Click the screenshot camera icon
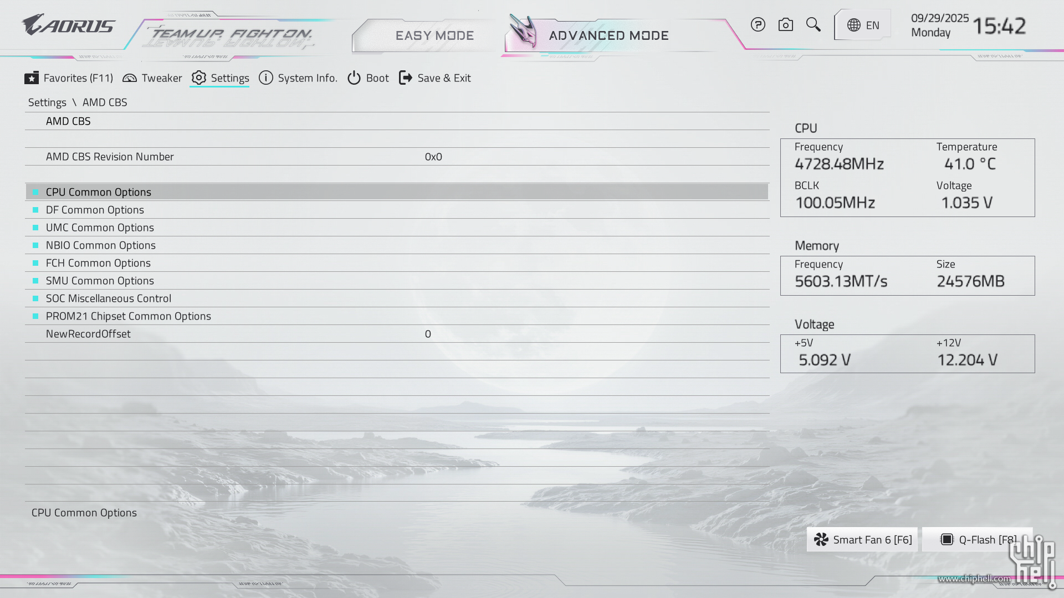This screenshot has width=1064, height=598. (785, 24)
